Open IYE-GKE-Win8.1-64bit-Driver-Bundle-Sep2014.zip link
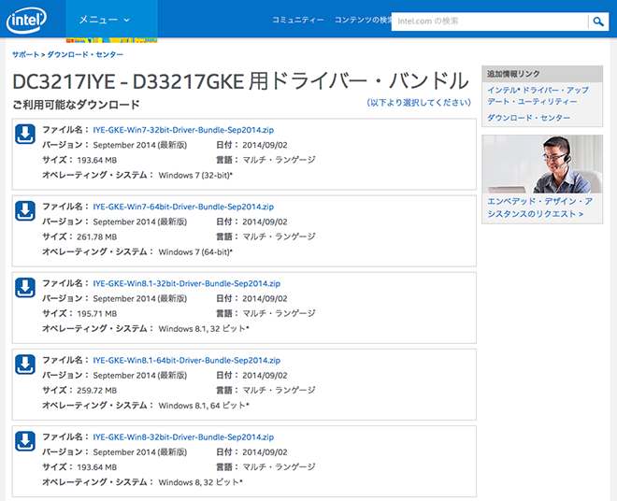617x501 pixels. [x=187, y=360]
